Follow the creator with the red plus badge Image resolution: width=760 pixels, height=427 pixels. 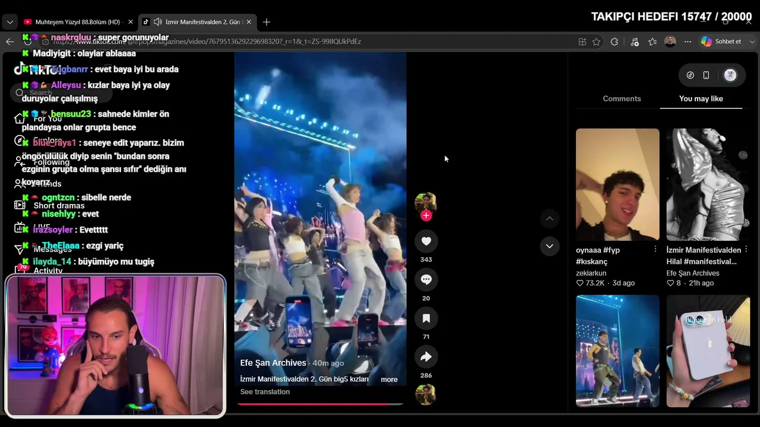pos(426,216)
